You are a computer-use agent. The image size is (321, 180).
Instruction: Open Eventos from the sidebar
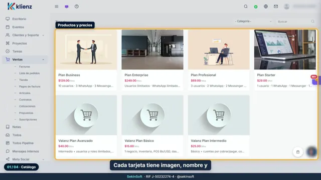click(x=18, y=27)
